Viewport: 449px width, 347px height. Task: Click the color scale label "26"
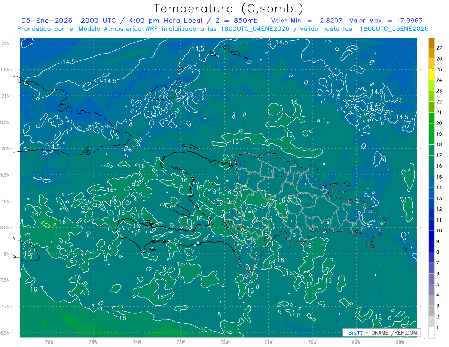click(439, 58)
